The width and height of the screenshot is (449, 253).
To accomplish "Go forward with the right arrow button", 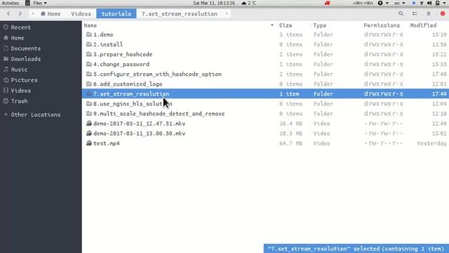I will coord(20,13).
